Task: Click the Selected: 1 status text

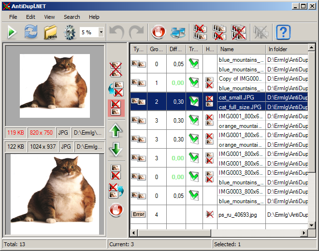Action: [227, 244]
